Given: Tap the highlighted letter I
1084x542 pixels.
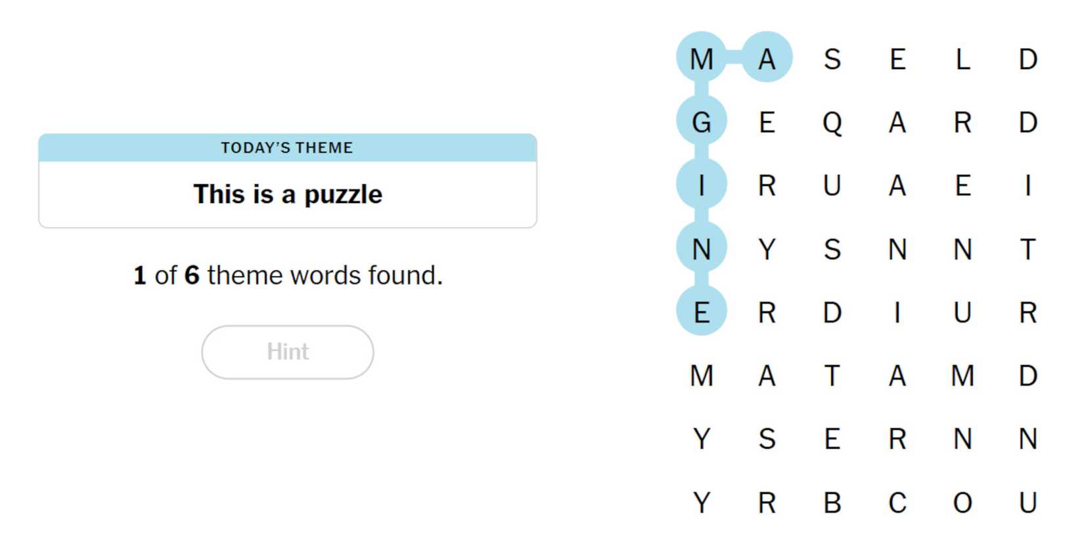Looking at the screenshot, I should tap(702, 186).
